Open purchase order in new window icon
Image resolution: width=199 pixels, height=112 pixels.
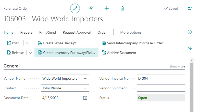click(190, 8)
